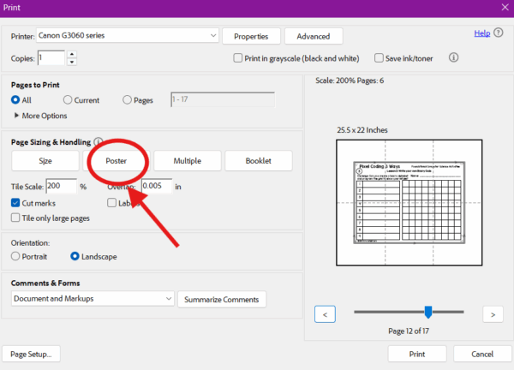The height and width of the screenshot is (370, 514).
Task: Select the Portrait orientation radio button
Action: [16, 256]
